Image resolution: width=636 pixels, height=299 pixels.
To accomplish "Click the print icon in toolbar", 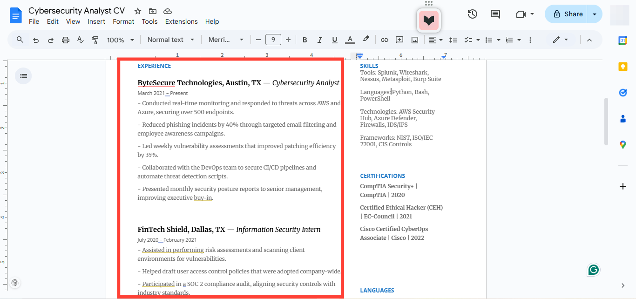I will coord(66,40).
